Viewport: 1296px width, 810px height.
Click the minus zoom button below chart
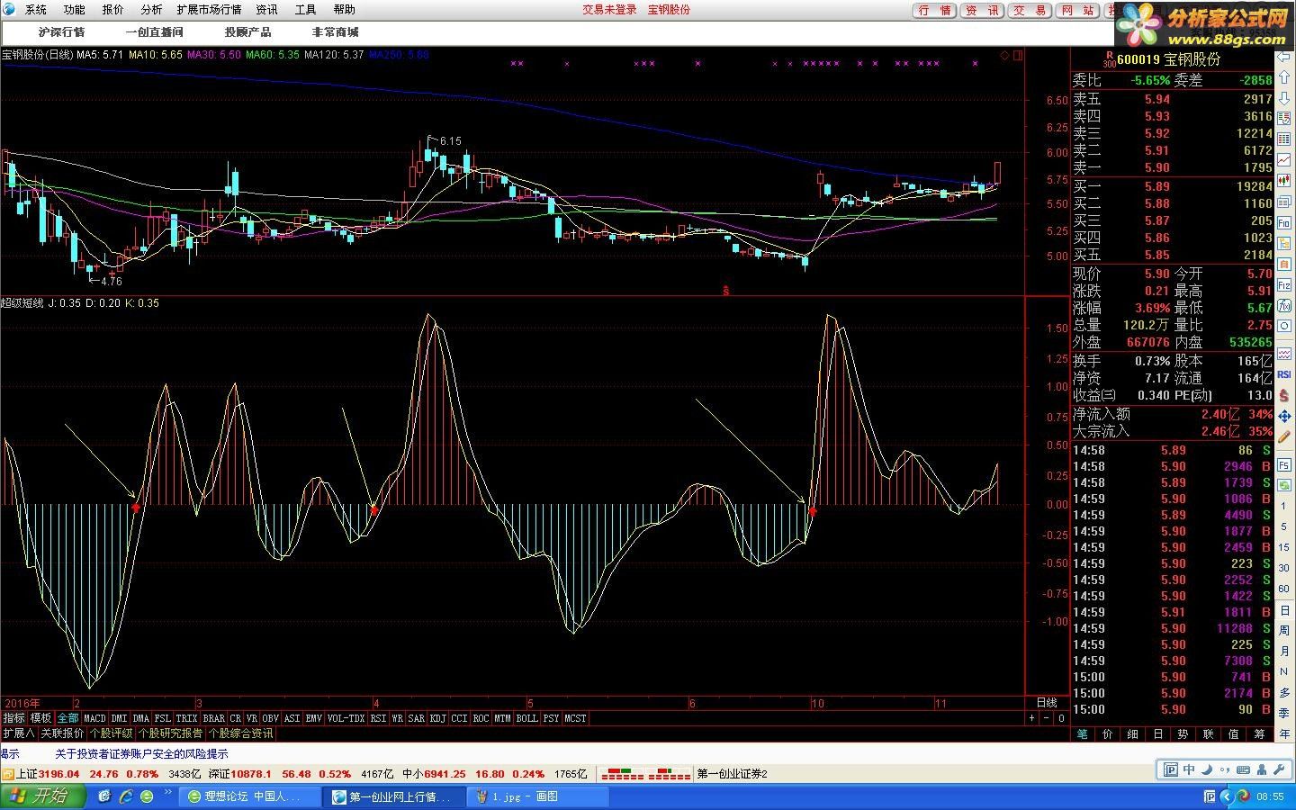(x=1046, y=718)
